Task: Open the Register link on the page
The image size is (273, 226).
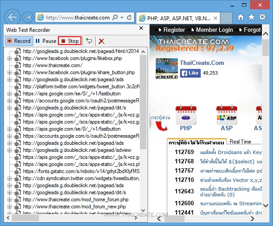Action: pos(174,30)
